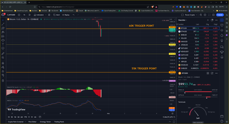Expand bottom panel with up chevron
Screen dimensions: 229x124
(x=170, y=122)
